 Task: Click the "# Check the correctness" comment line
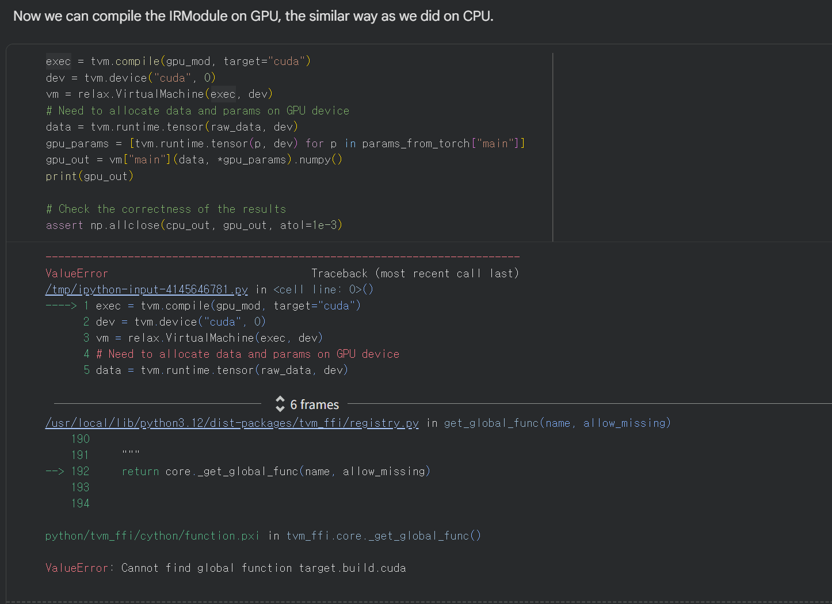coord(166,209)
